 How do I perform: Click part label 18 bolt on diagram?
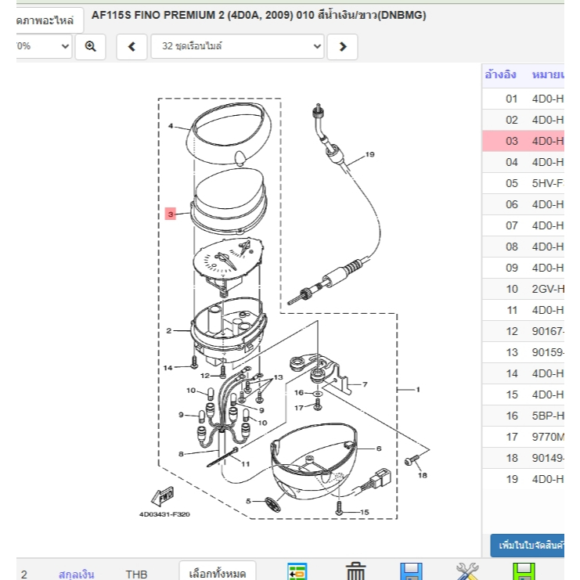[x=423, y=475]
